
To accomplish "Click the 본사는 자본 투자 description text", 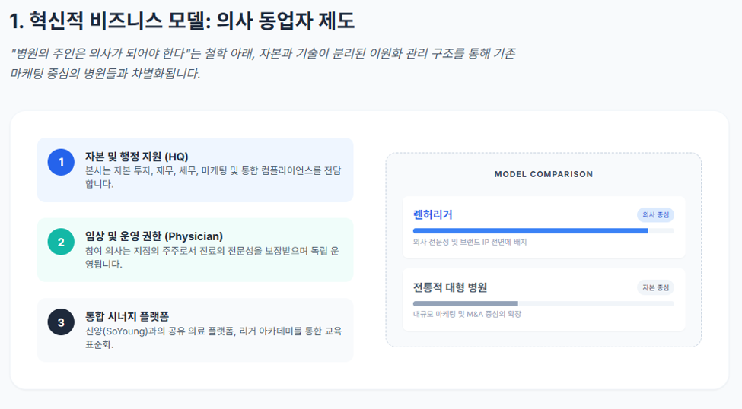I will (213, 177).
